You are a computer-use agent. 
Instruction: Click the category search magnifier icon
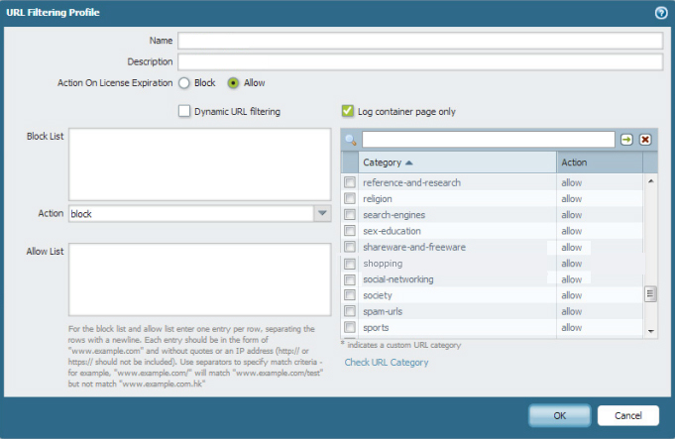click(351, 140)
